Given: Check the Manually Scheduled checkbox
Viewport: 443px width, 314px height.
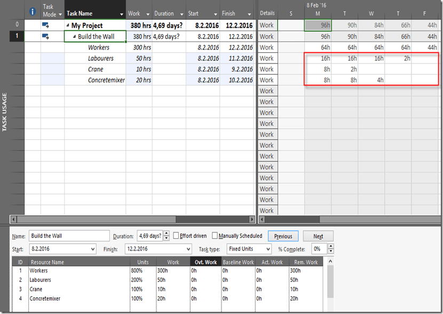Looking at the screenshot, I should click(x=215, y=236).
